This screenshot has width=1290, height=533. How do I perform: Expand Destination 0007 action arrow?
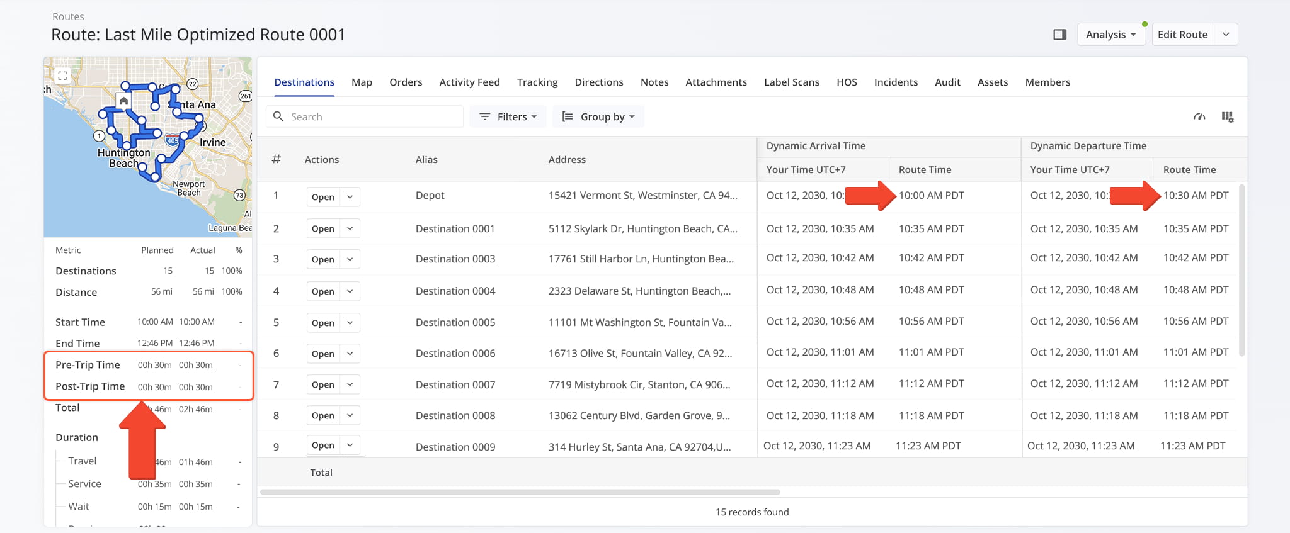coord(350,384)
